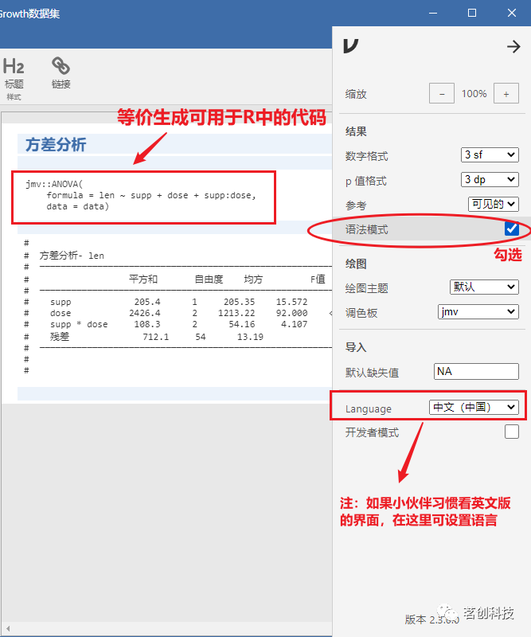Screen dimensions: 531x637
Task: Click the mean square value 1213.22
Action: pos(236,313)
